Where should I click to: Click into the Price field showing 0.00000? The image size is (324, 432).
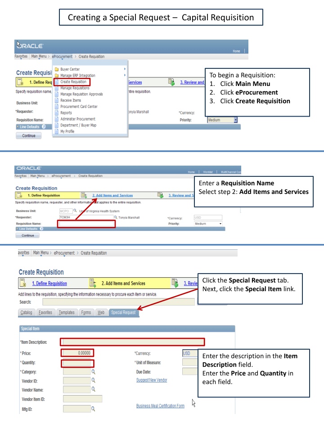[x=77, y=353]
